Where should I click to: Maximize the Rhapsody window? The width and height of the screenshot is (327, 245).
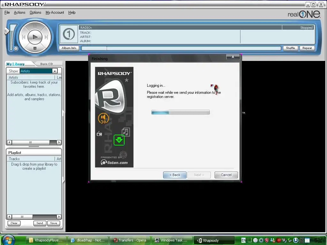pos(314,4)
